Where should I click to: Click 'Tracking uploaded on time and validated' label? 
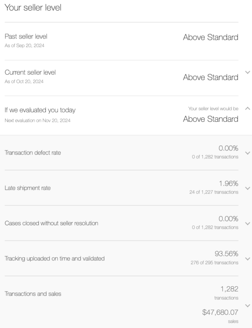coord(54,259)
